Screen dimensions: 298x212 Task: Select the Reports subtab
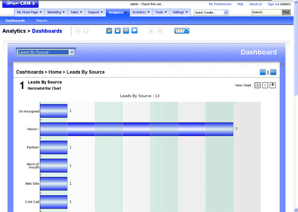(42, 21)
